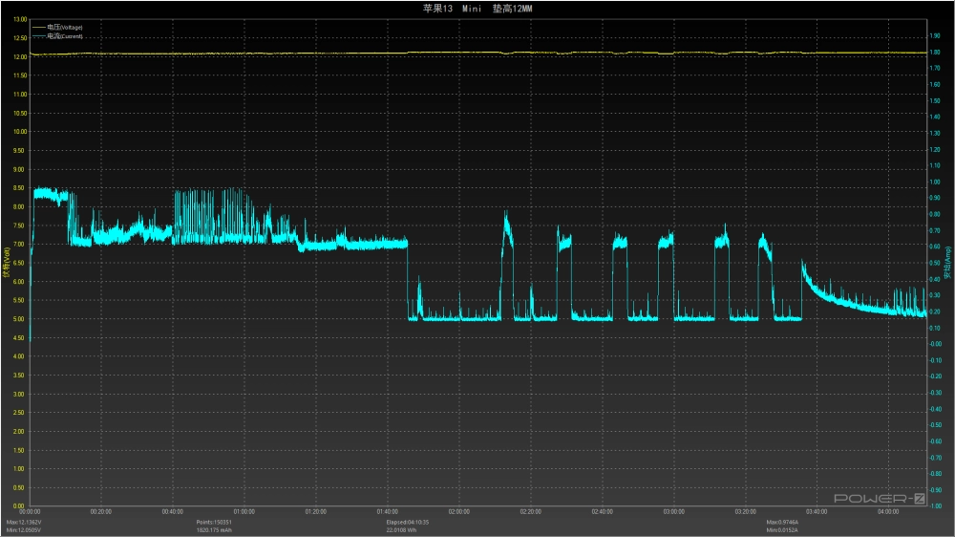This screenshot has height=537, width=955.
Task: Select the chart title 苹果13 Mini 垫高12MM
Action: [477, 9]
